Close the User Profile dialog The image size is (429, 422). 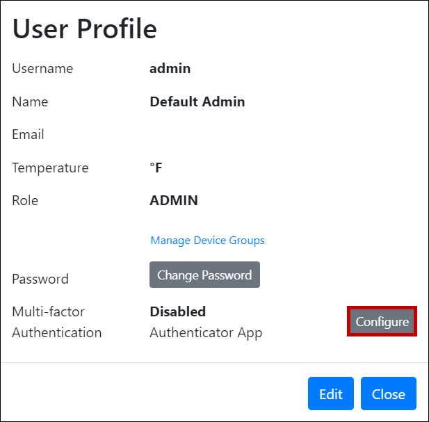pyautogui.click(x=388, y=394)
